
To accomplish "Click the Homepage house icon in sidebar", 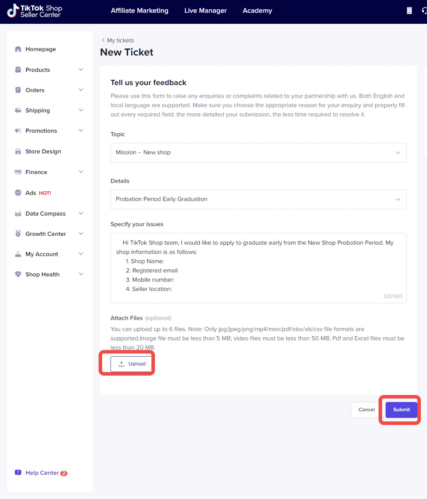I will [18, 49].
